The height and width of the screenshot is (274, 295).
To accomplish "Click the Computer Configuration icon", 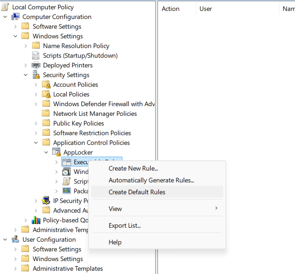I will click(15, 17).
